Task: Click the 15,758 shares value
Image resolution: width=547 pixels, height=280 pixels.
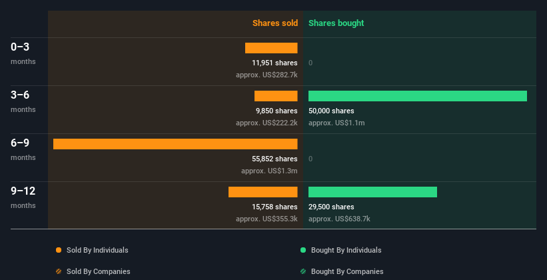Action: 275,207
